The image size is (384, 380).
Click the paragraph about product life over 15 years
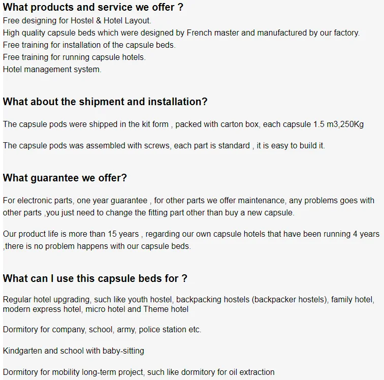(x=191, y=240)
